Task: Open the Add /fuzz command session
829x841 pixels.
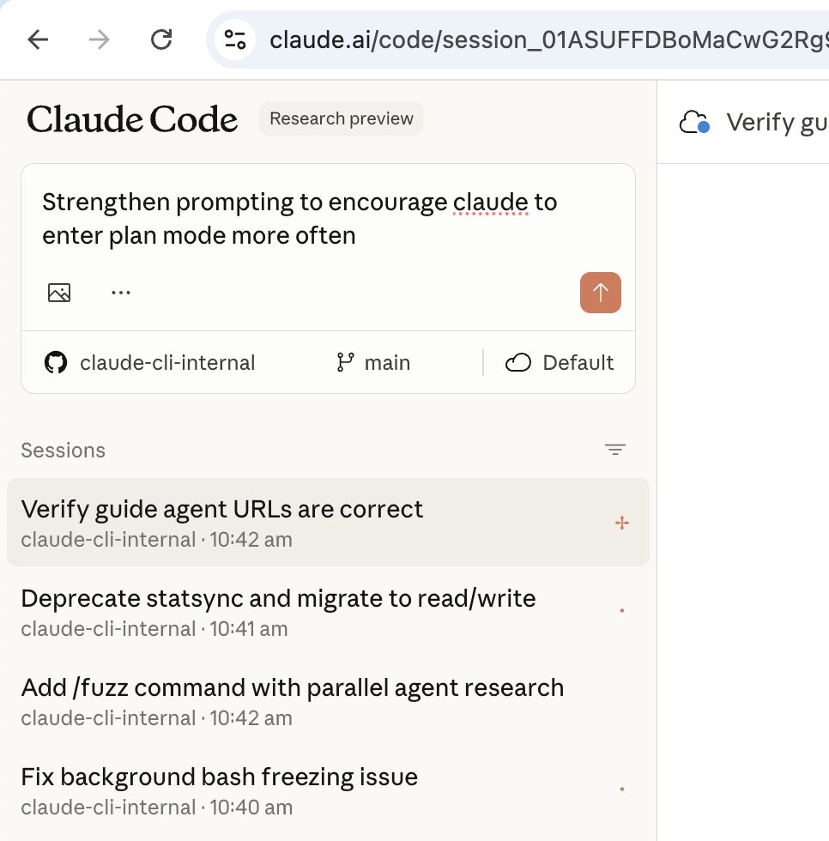Action: click(x=292, y=687)
